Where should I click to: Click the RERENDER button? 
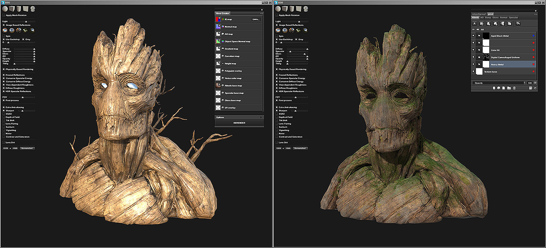click(239, 123)
